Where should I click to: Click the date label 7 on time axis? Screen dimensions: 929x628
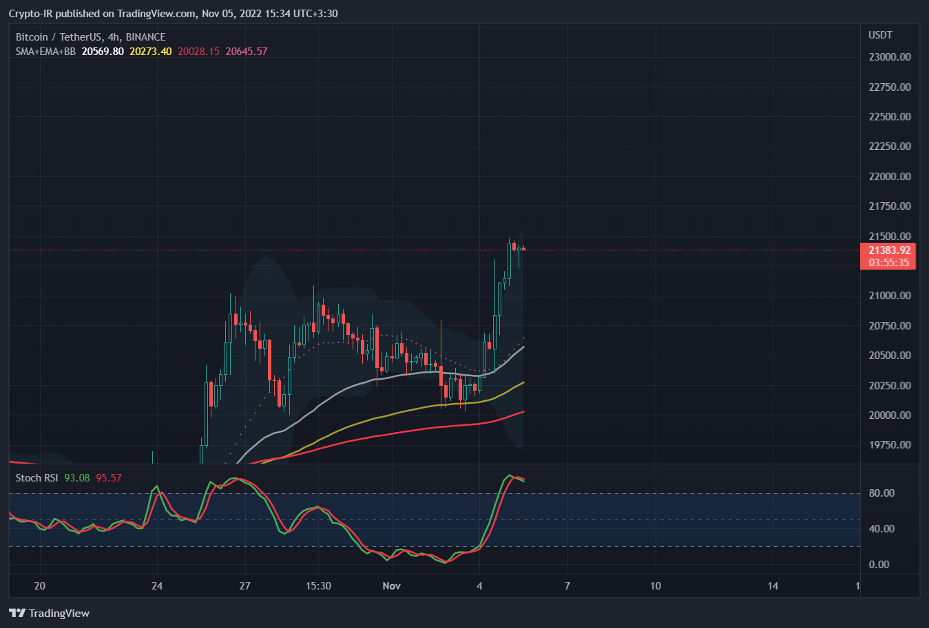tap(567, 586)
